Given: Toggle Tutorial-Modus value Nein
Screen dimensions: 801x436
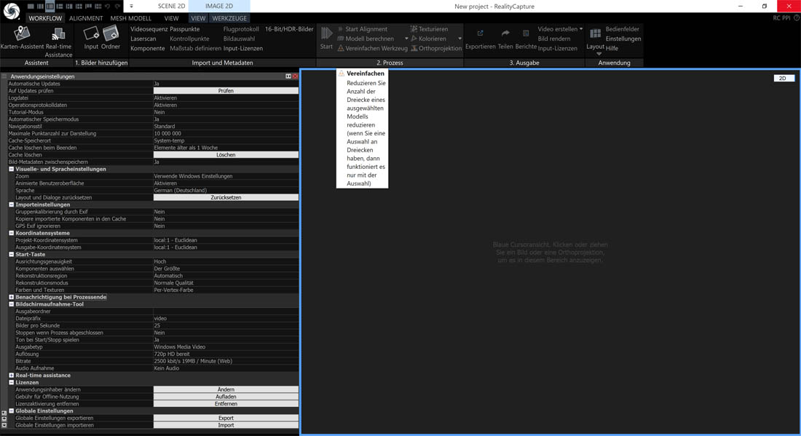Looking at the screenshot, I should pyautogui.click(x=226, y=112).
